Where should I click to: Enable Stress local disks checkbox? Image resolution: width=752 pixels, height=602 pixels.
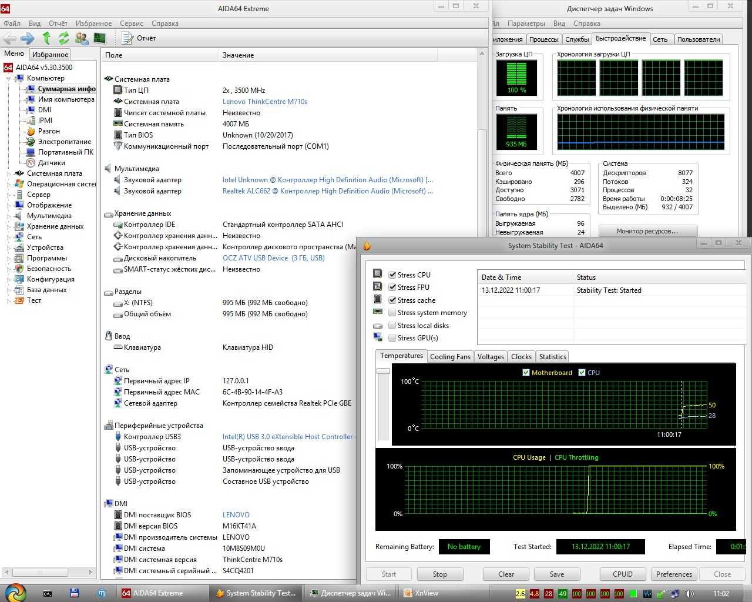tap(392, 325)
